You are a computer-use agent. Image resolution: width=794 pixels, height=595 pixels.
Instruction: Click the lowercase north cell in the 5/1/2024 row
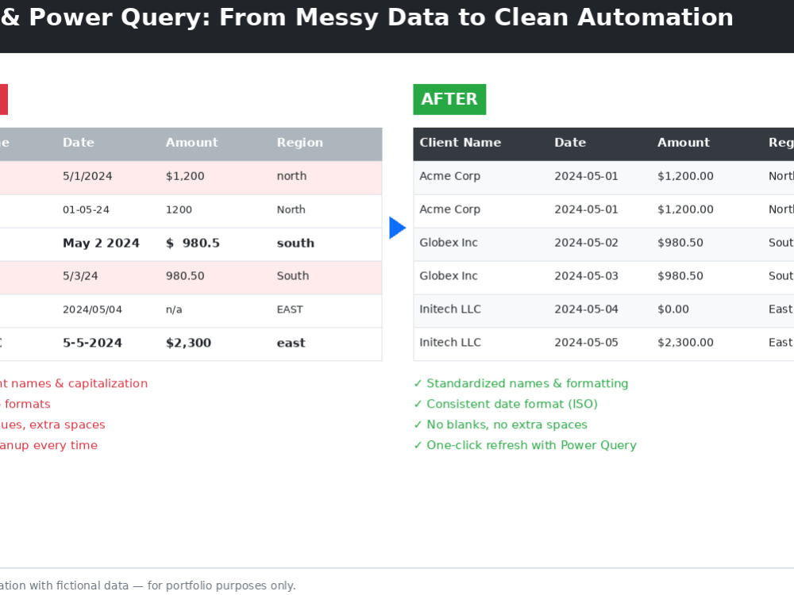tap(291, 176)
